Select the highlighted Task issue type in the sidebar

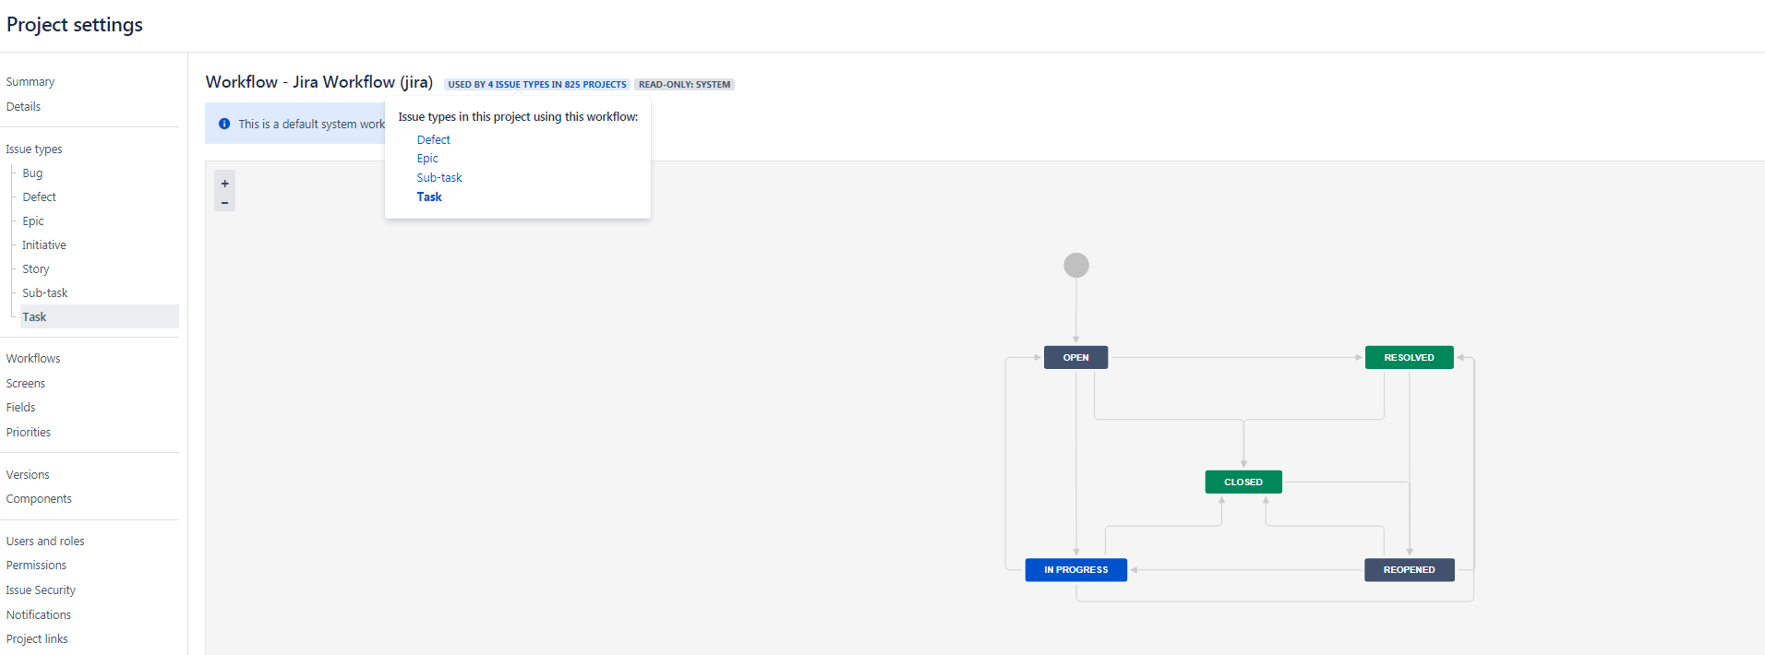pos(100,316)
